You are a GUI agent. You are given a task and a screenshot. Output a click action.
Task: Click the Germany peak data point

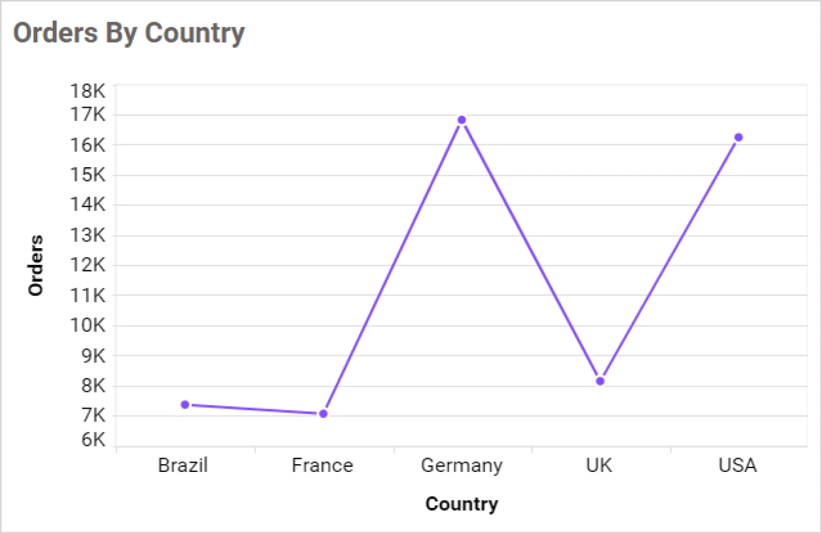click(x=462, y=120)
